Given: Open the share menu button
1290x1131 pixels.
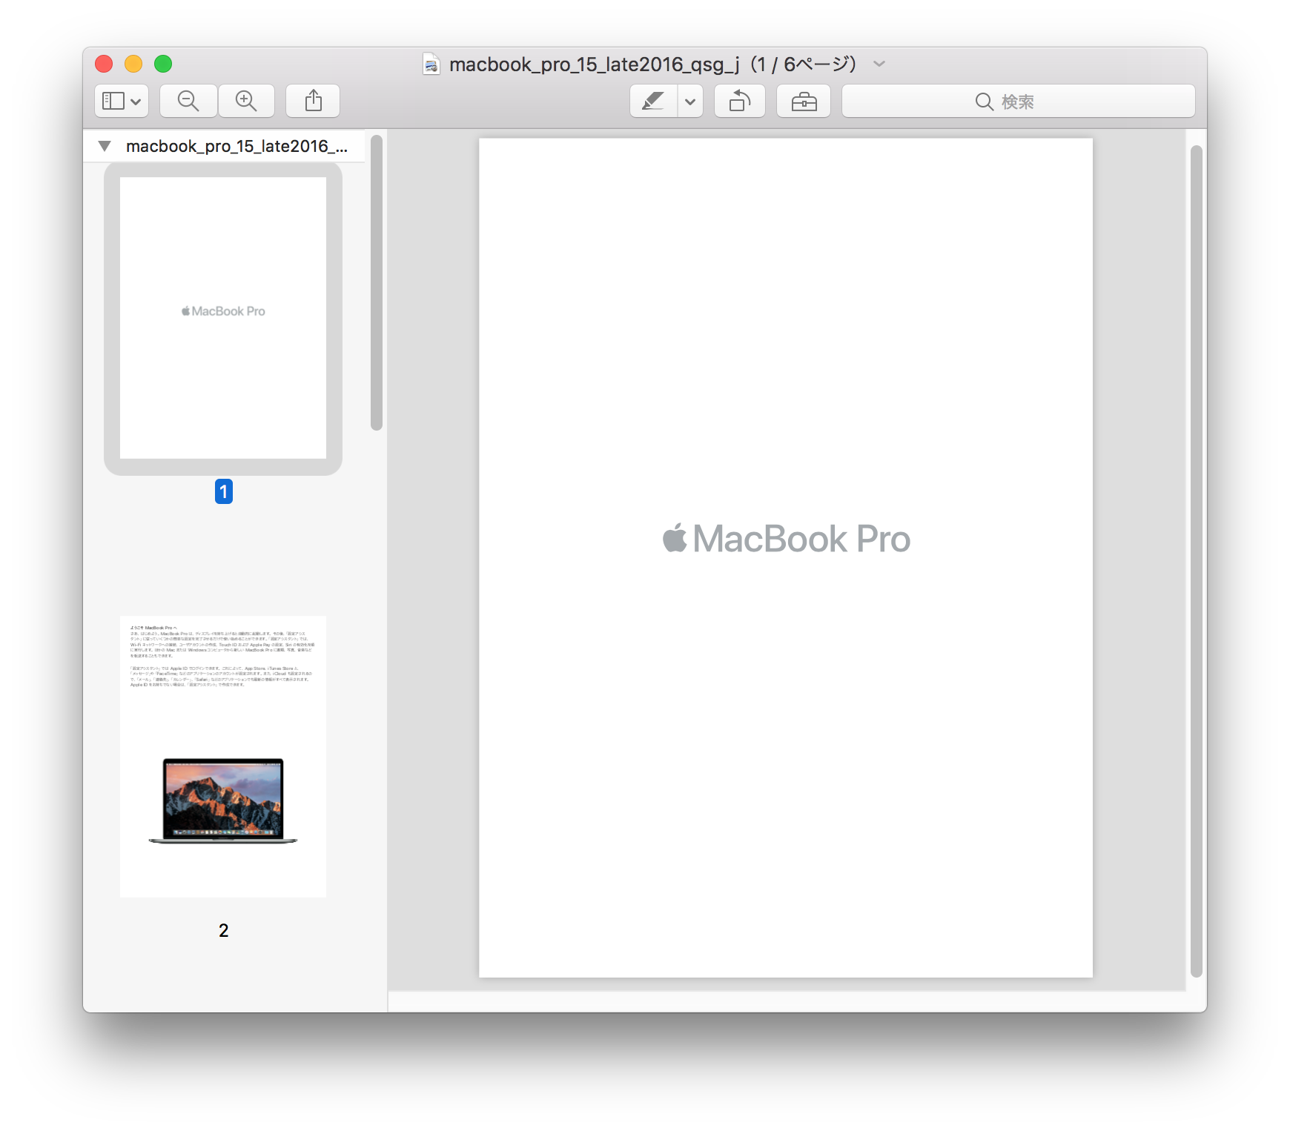Looking at the screenshot, I should pos(313,101).
